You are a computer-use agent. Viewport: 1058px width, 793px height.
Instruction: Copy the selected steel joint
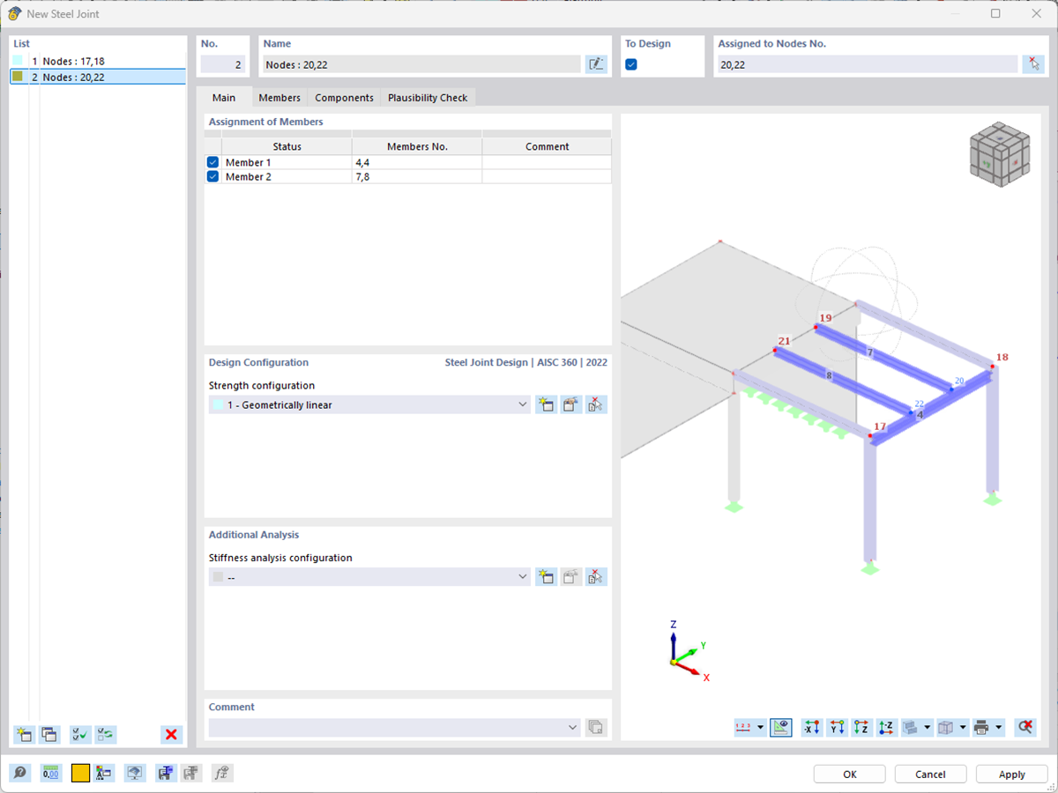(x=49, y=734)
